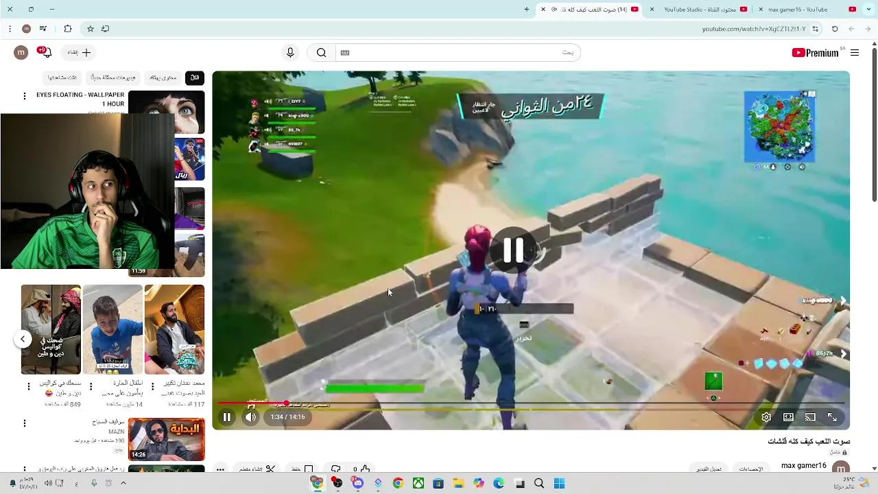Open the Short of the boy in blue

coord(112,329)
